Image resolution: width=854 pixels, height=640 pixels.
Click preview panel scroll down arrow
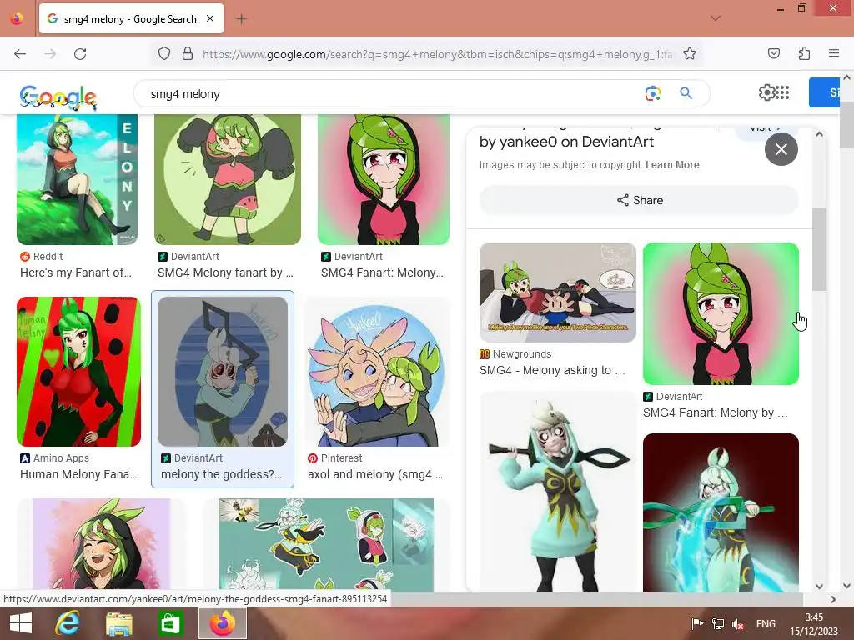[x=819, y=586]
